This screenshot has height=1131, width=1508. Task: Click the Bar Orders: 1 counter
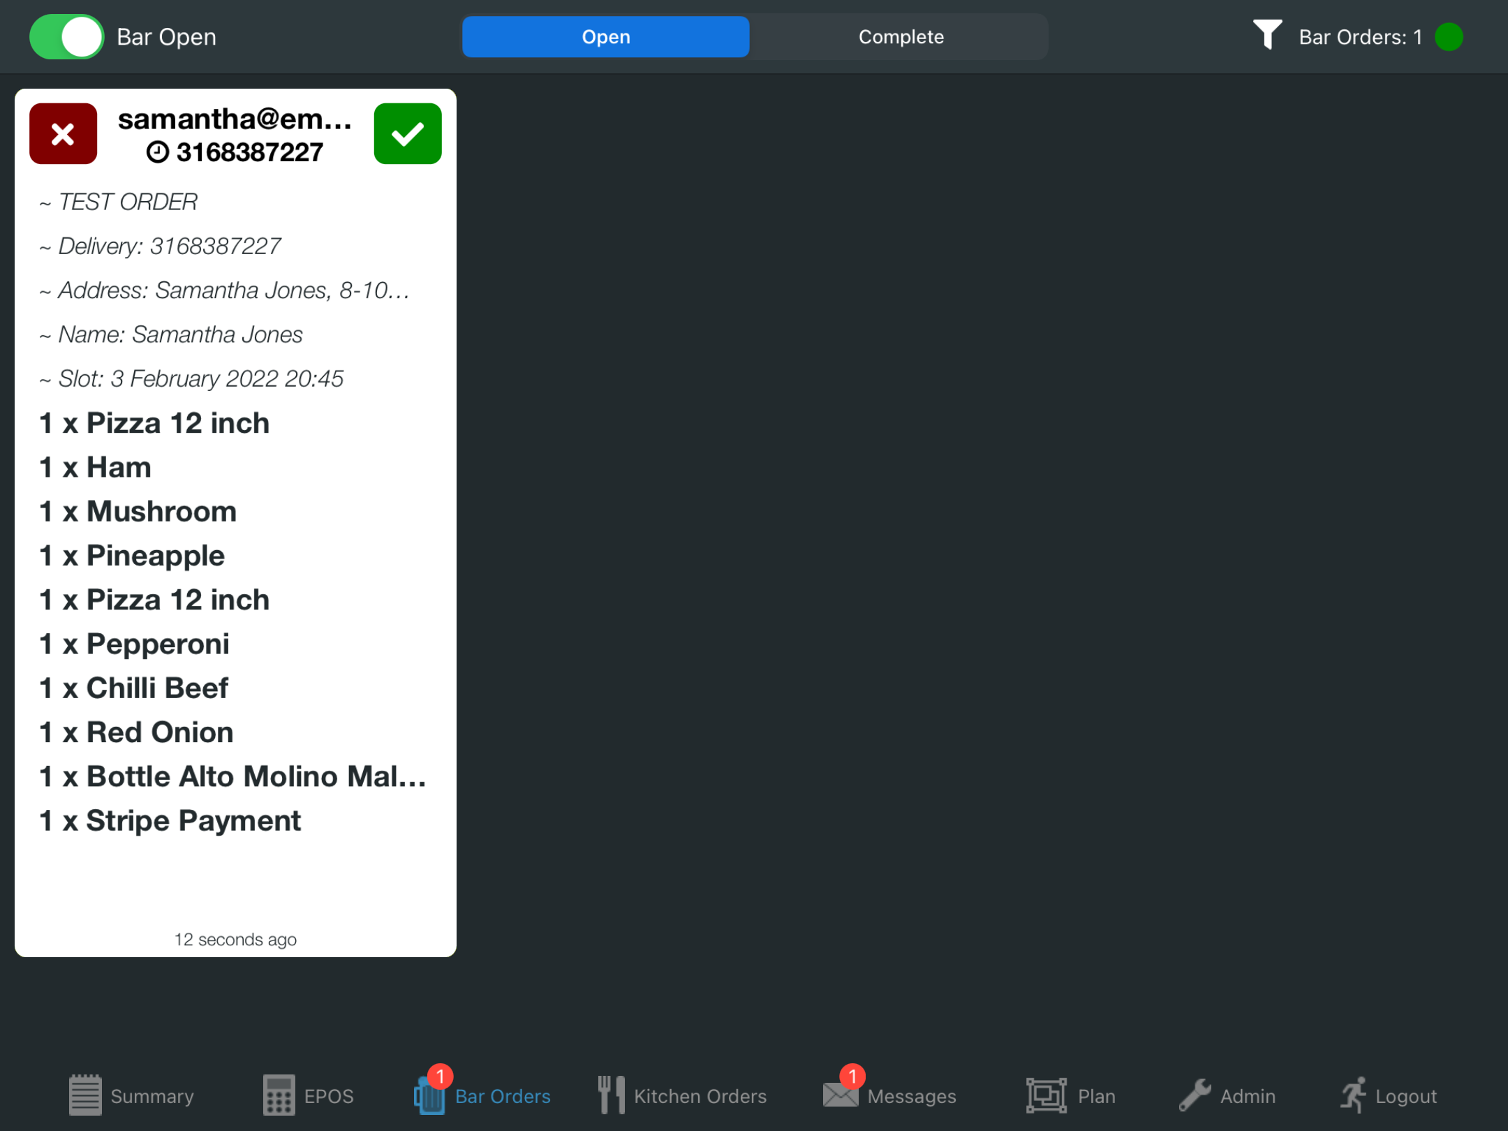point(1359,36)
